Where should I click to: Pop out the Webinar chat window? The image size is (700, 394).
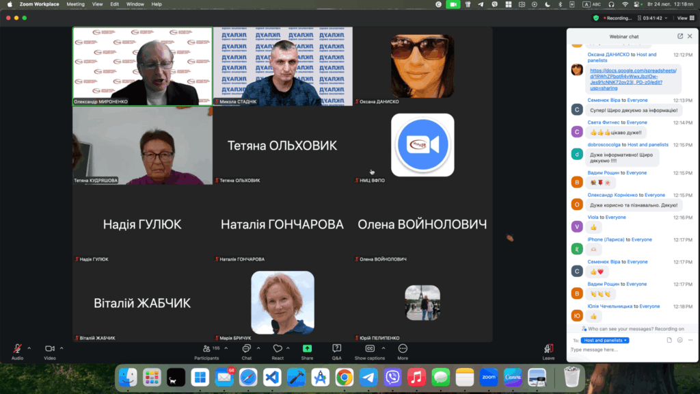680,36
